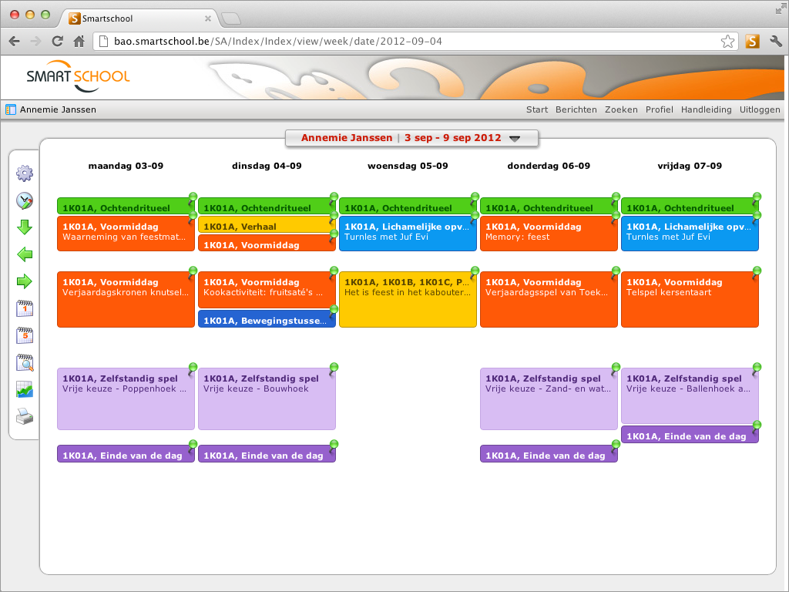
Task: Click the browser forward arrow
Action: point(35,42)
